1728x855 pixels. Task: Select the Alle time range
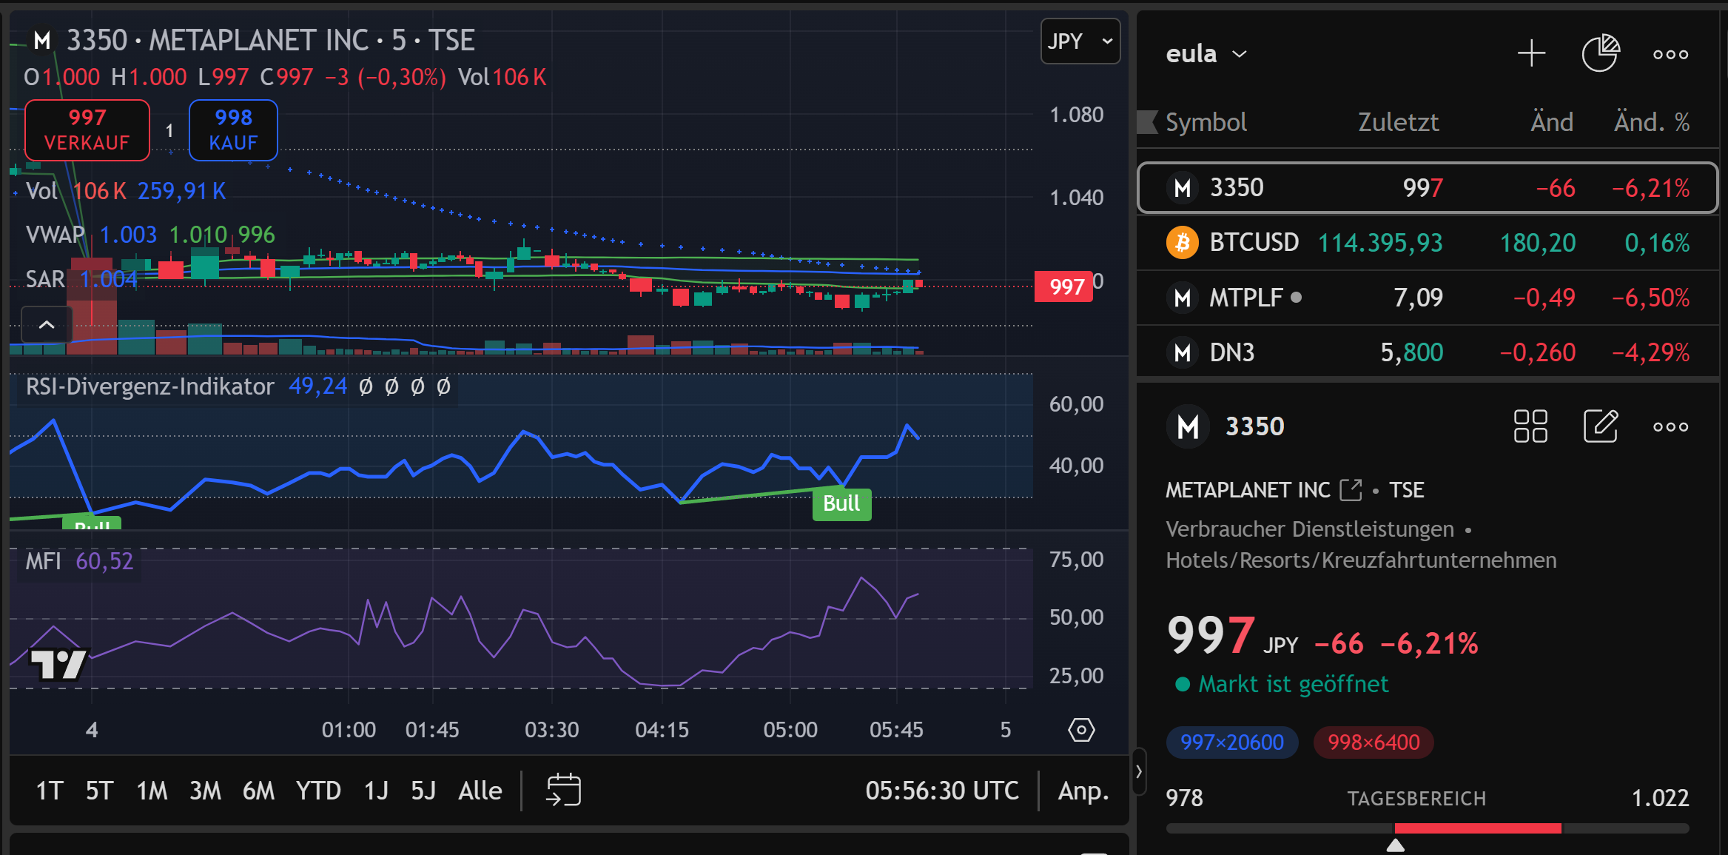pyautogui.click(x=480, y=791)
